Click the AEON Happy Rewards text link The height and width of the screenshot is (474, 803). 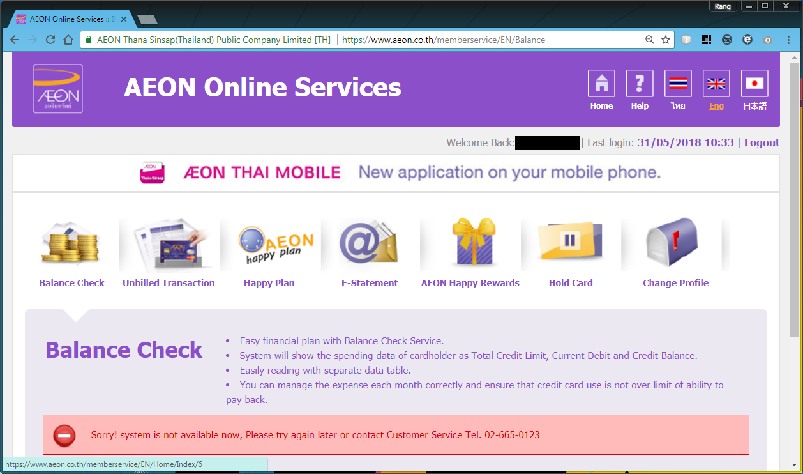pos(470,283)
